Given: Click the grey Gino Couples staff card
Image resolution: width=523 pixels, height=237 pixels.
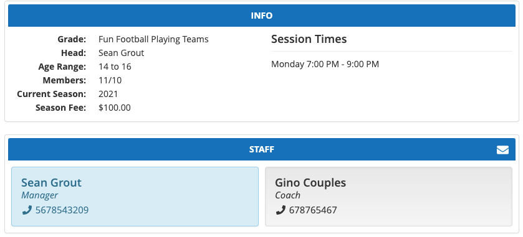Looking at the screenshot, I should click(x=388, y=197).
